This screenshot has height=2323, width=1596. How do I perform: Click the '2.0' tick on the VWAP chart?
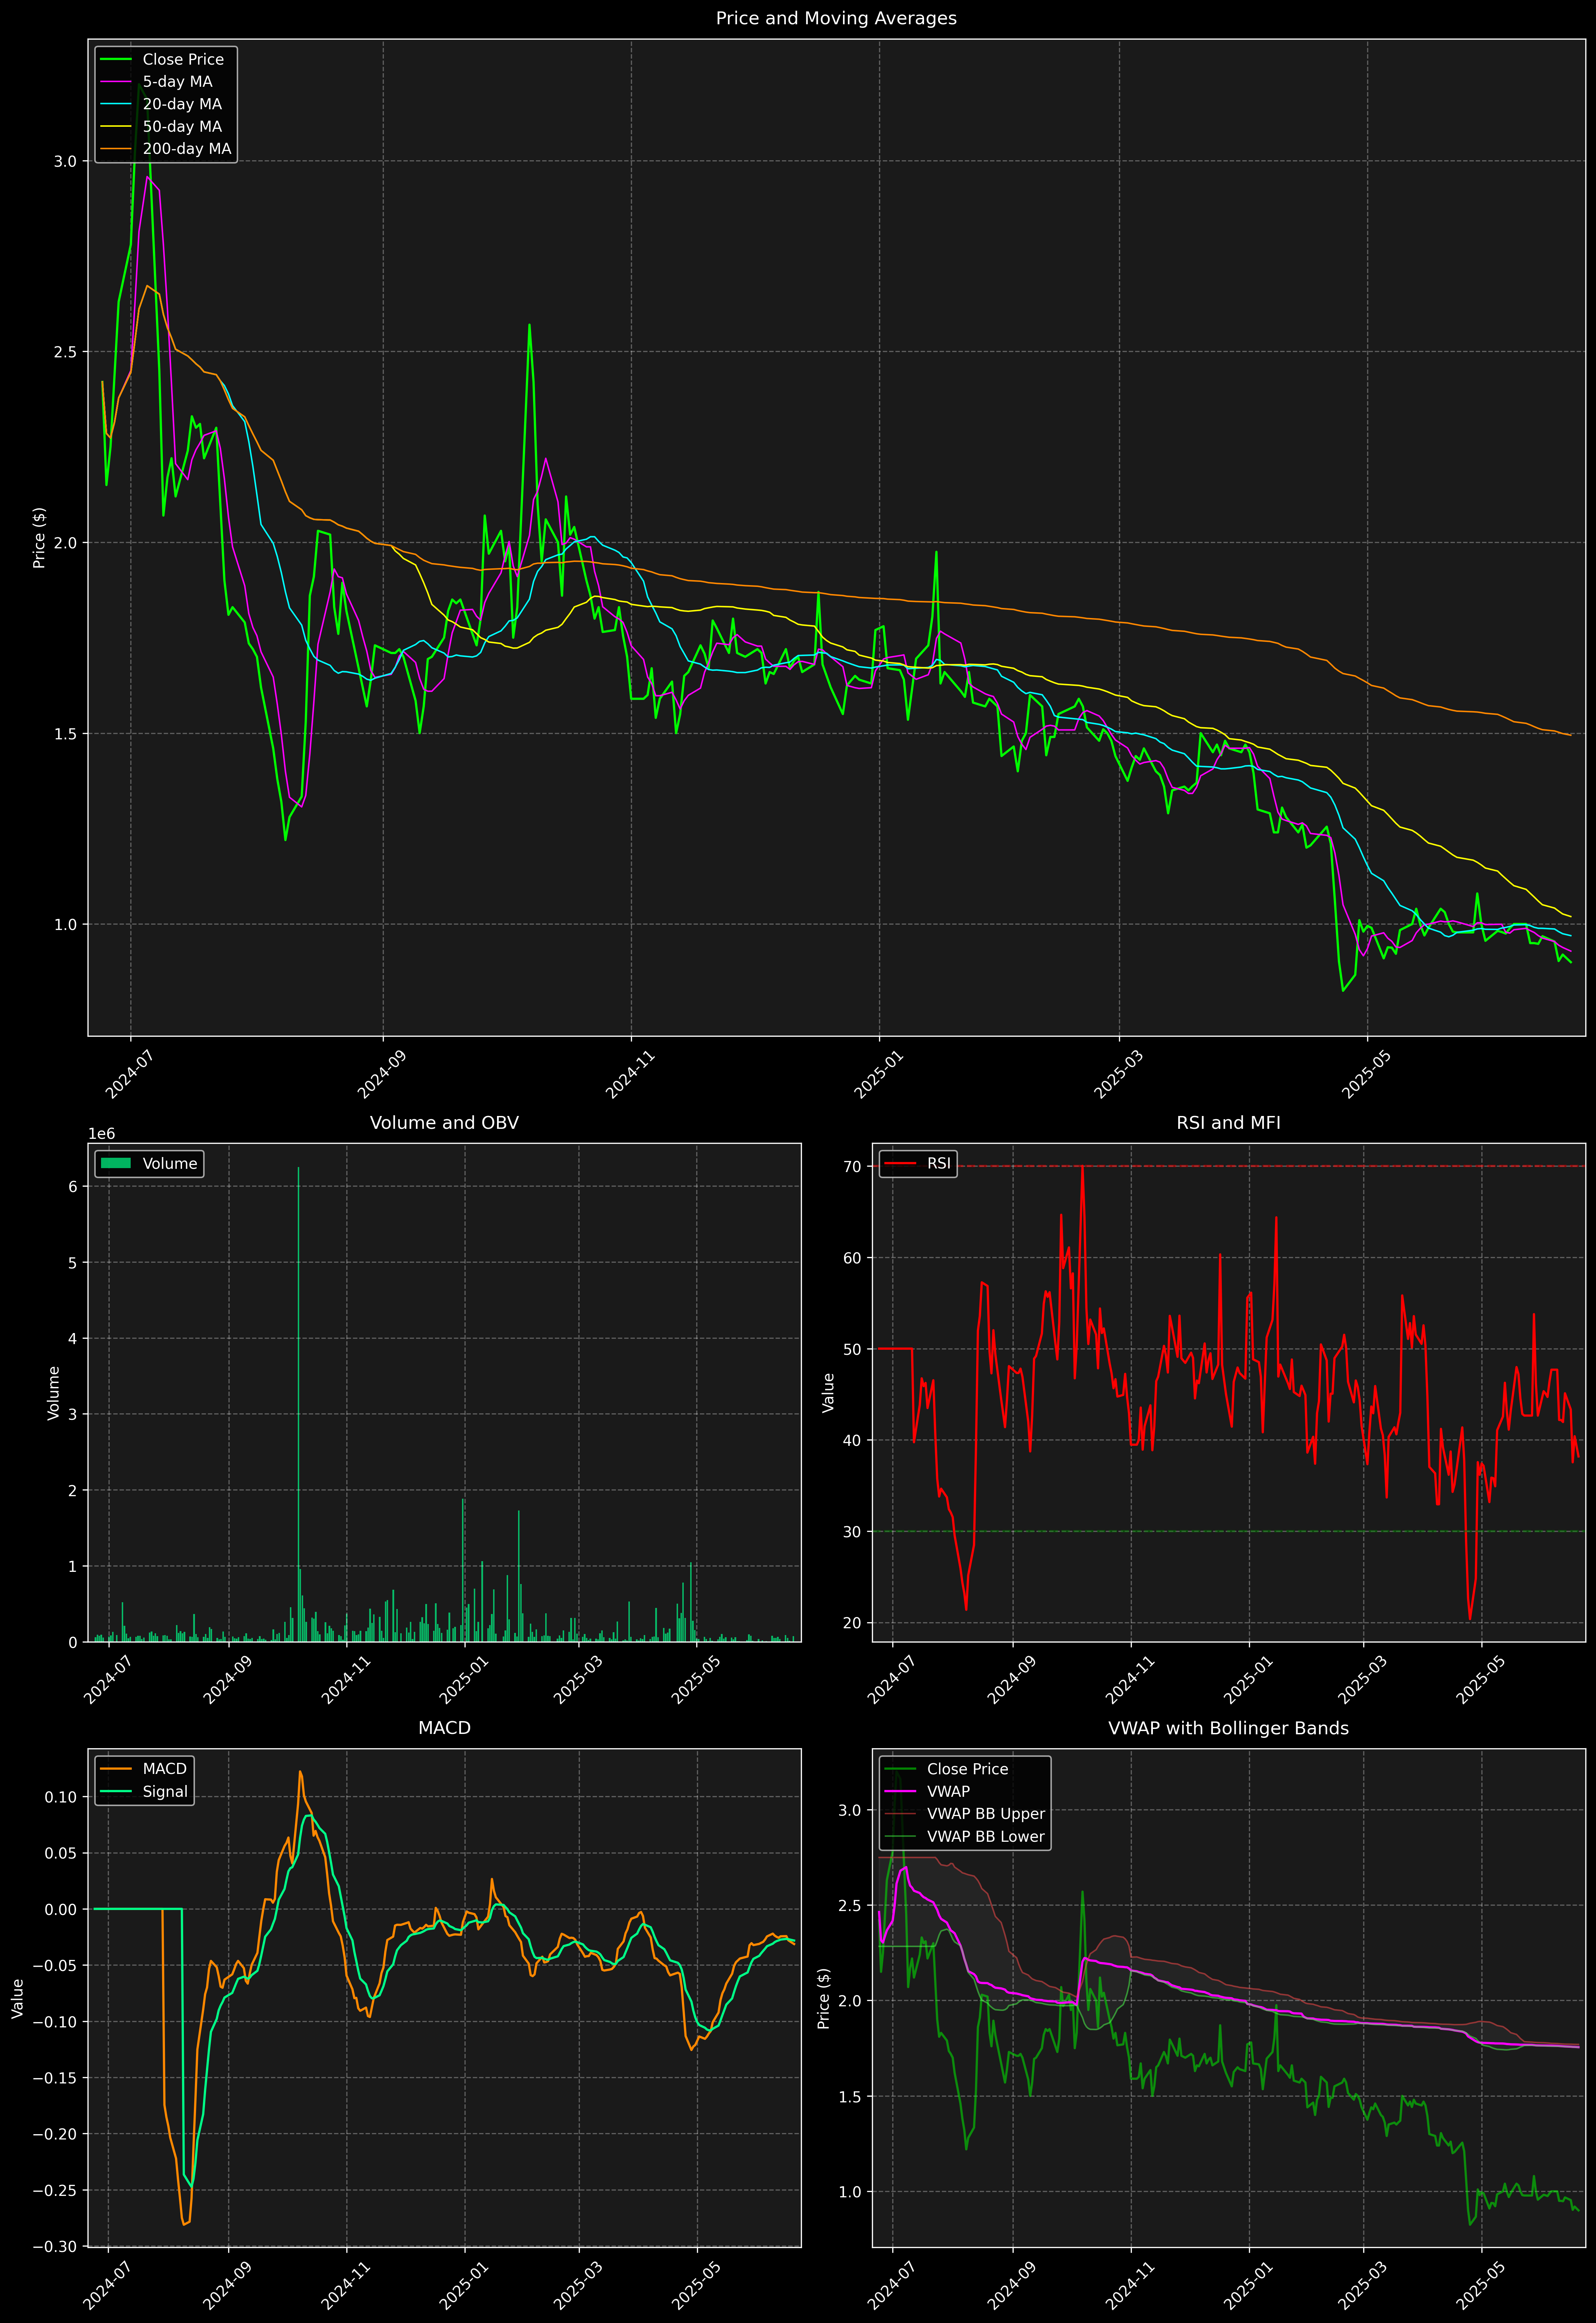tap(850, 2001)
